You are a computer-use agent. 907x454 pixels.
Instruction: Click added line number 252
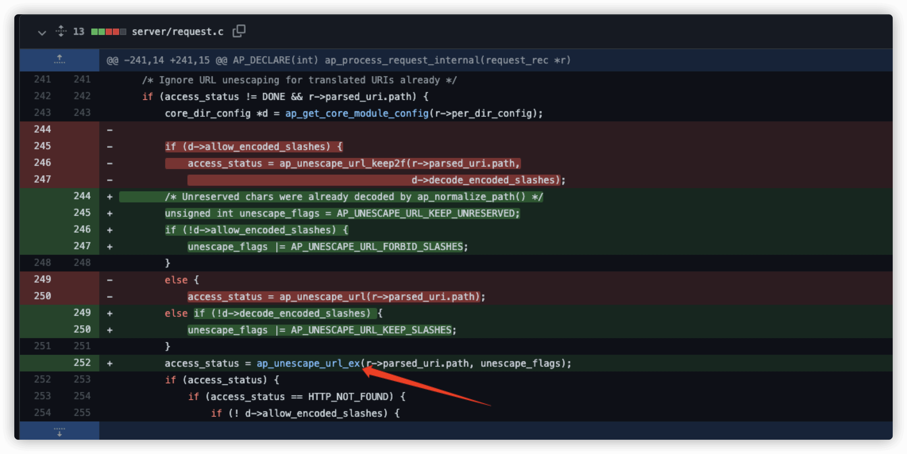click(x=82, y=363)
